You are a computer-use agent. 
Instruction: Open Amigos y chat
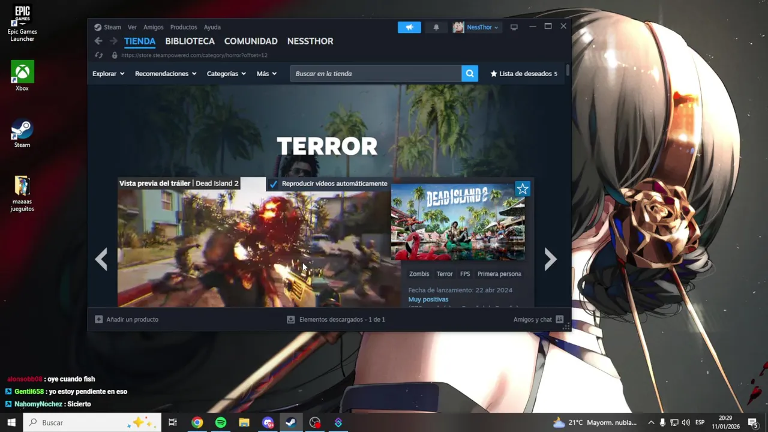[538, 319]
